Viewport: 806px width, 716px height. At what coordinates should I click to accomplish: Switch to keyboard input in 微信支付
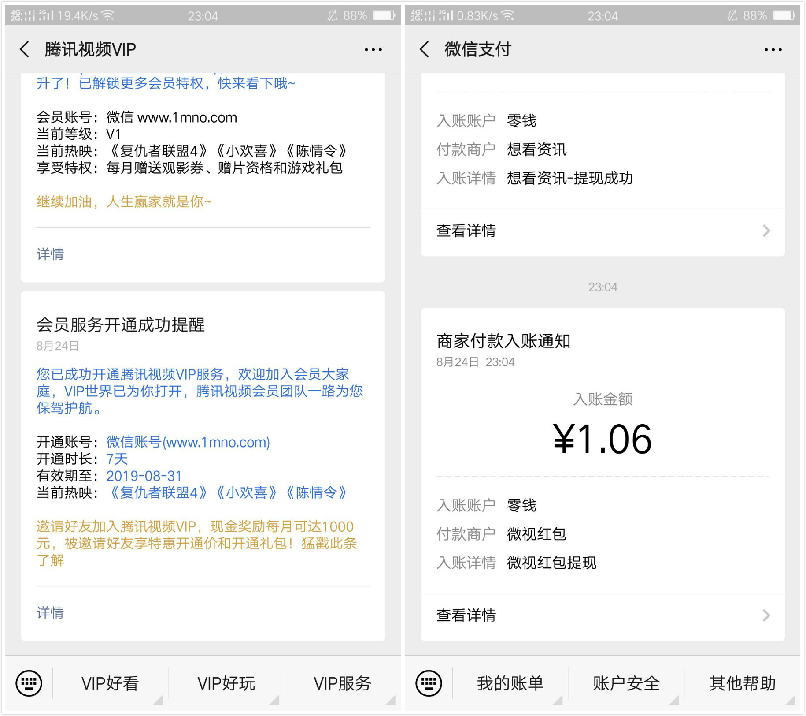pyautogui.click(x=429, y=683)
